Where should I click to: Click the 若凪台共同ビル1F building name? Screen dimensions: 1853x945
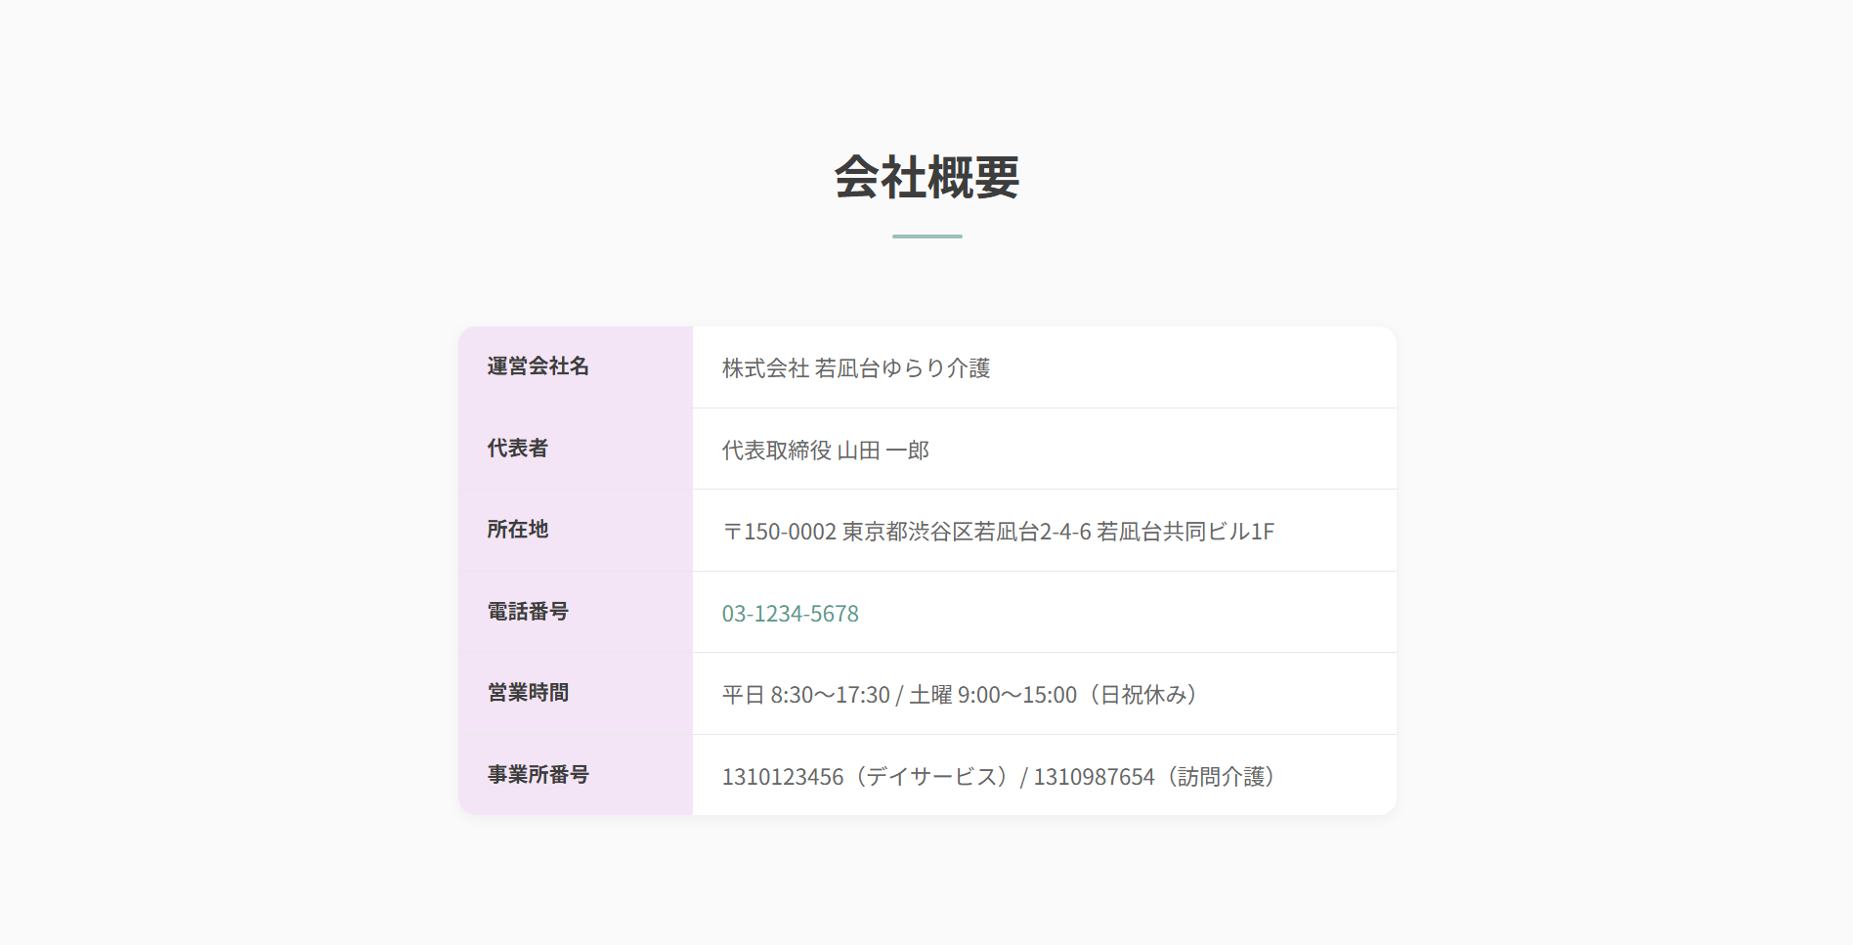pos(1185,532)
